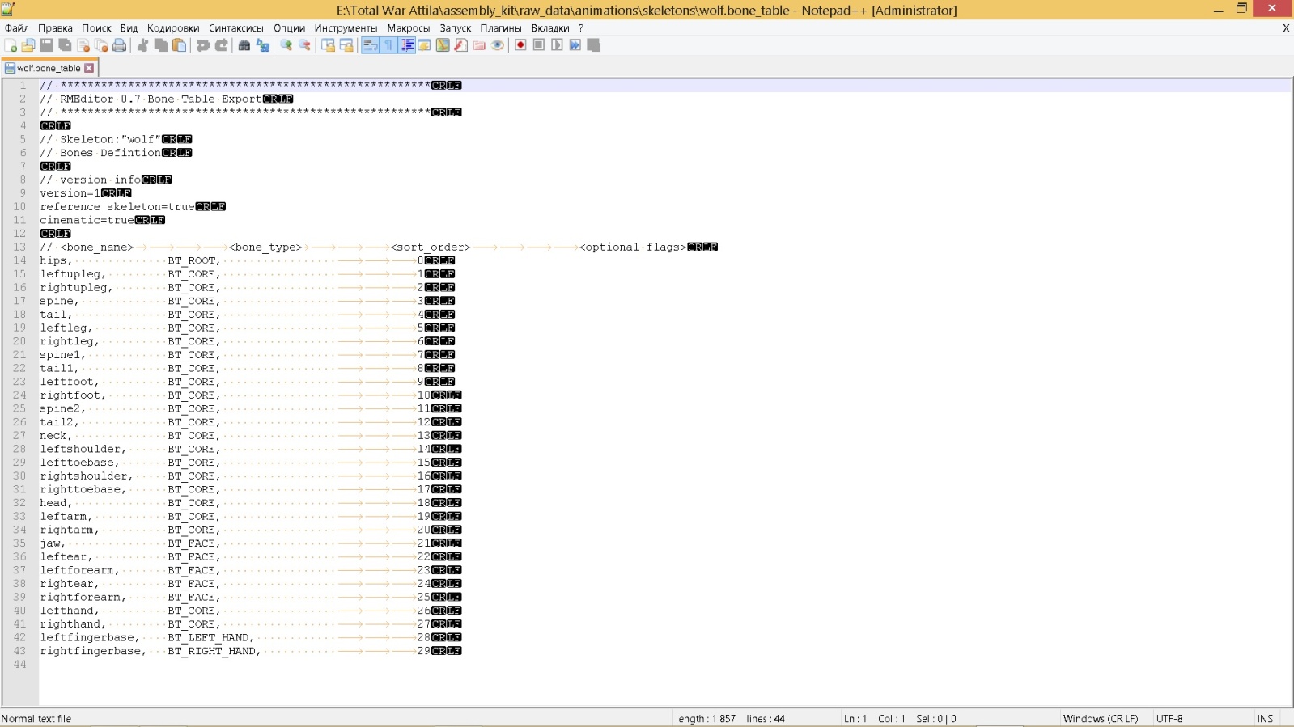Click the Open file toolbar icon
The image size is (1294, 727).
[x=28, y=45]
